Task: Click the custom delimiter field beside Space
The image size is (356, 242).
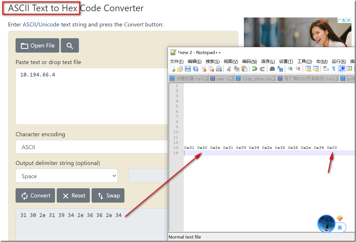Action: click(148, 176)
